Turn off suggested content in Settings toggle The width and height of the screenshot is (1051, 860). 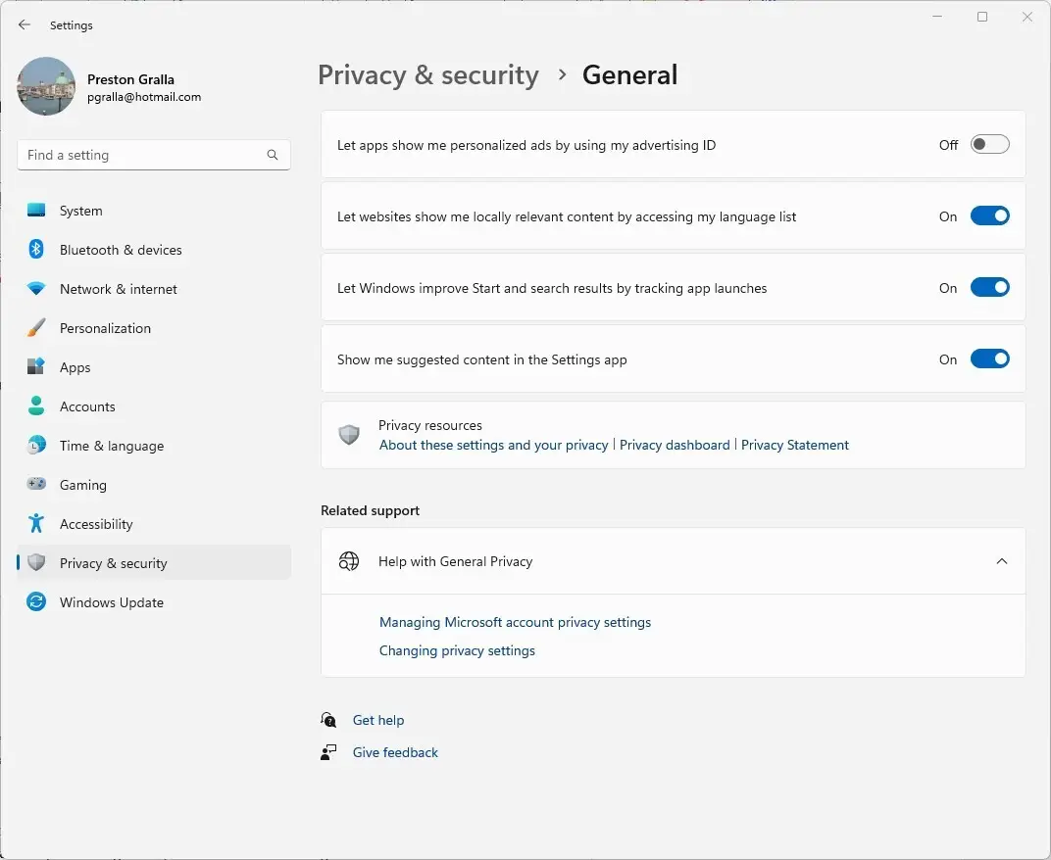(x=989, y=359)
